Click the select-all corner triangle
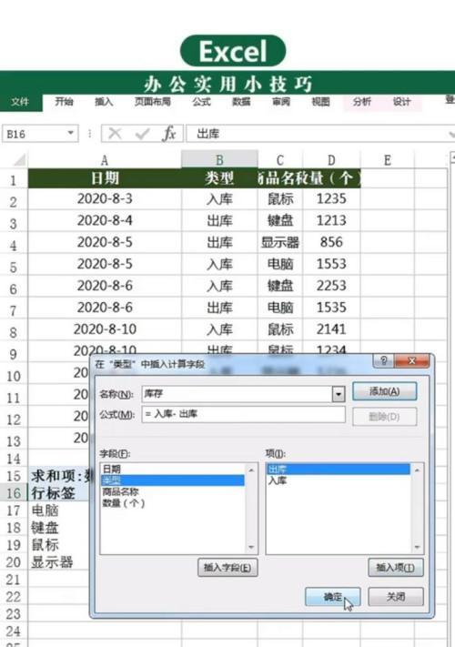Viewport: 455px width, 647px height. pyautogui.click(x=19, y=159)
